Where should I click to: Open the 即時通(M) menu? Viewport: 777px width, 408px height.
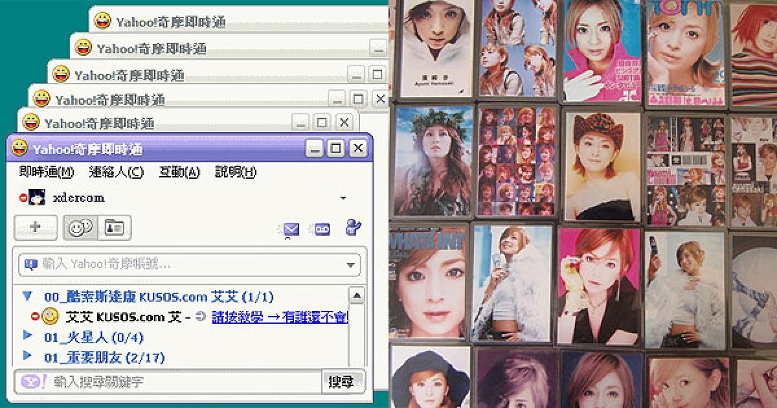coord(47,172)
